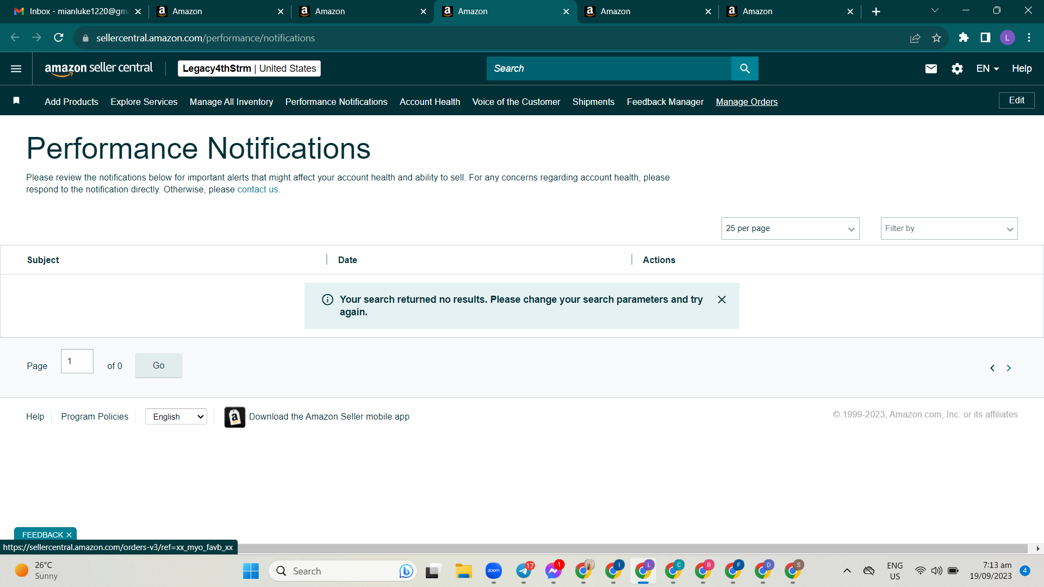
Task: Open the Help link in header
Action: click(1022, 68)
